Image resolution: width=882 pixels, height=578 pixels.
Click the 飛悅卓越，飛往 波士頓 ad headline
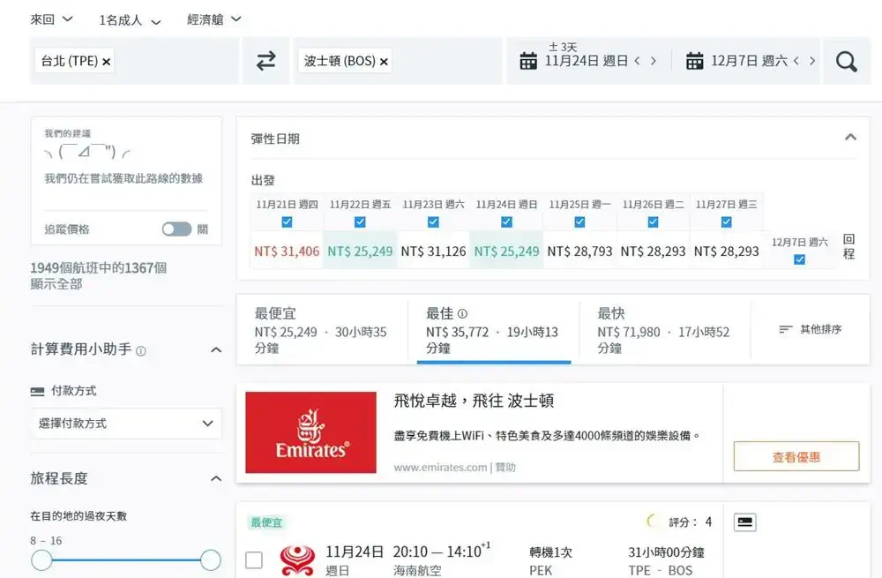tap(474, 401)
